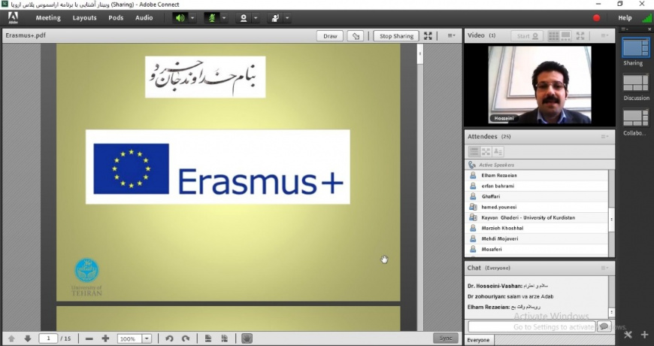Open Attendees pod options menu
Screen dimensions: 654x346
pyautogui.click(x=604, y=137)
